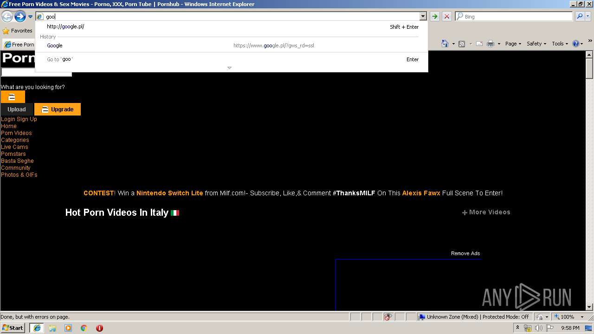Click the Help question mark icon
This screenshot has height=334, width=594.
click(575, 44)
